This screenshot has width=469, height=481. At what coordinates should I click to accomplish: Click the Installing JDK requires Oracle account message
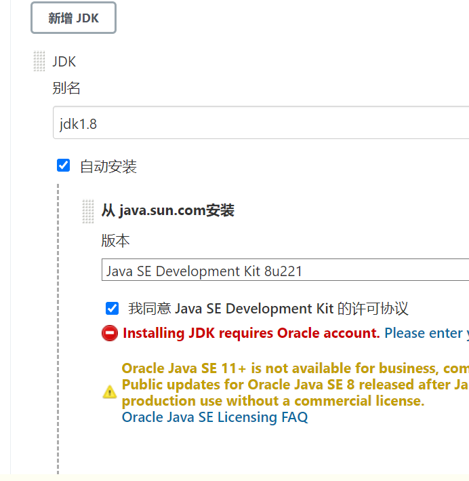click(x=251, y=333)
